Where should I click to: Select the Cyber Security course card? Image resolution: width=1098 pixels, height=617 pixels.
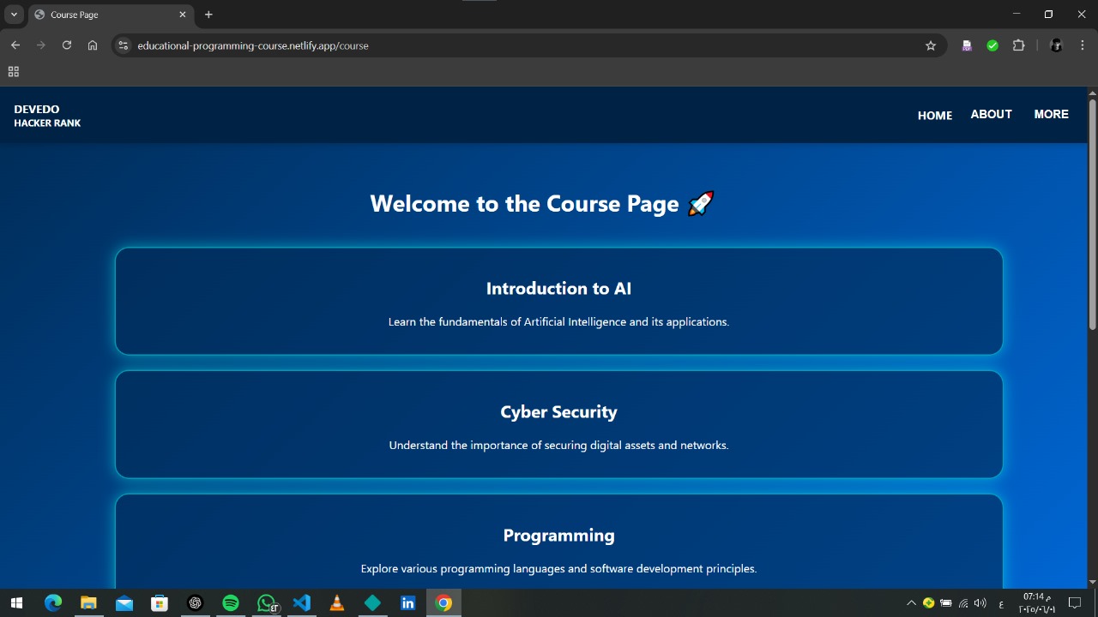[x=558, y=424]
